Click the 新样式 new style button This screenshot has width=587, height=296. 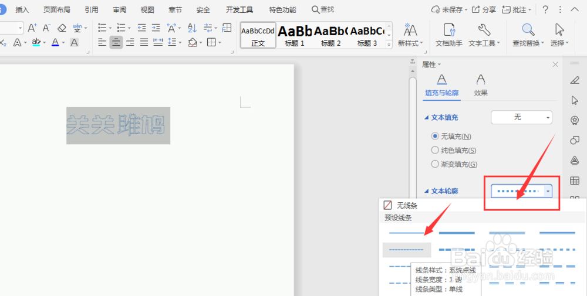(410, 35)
